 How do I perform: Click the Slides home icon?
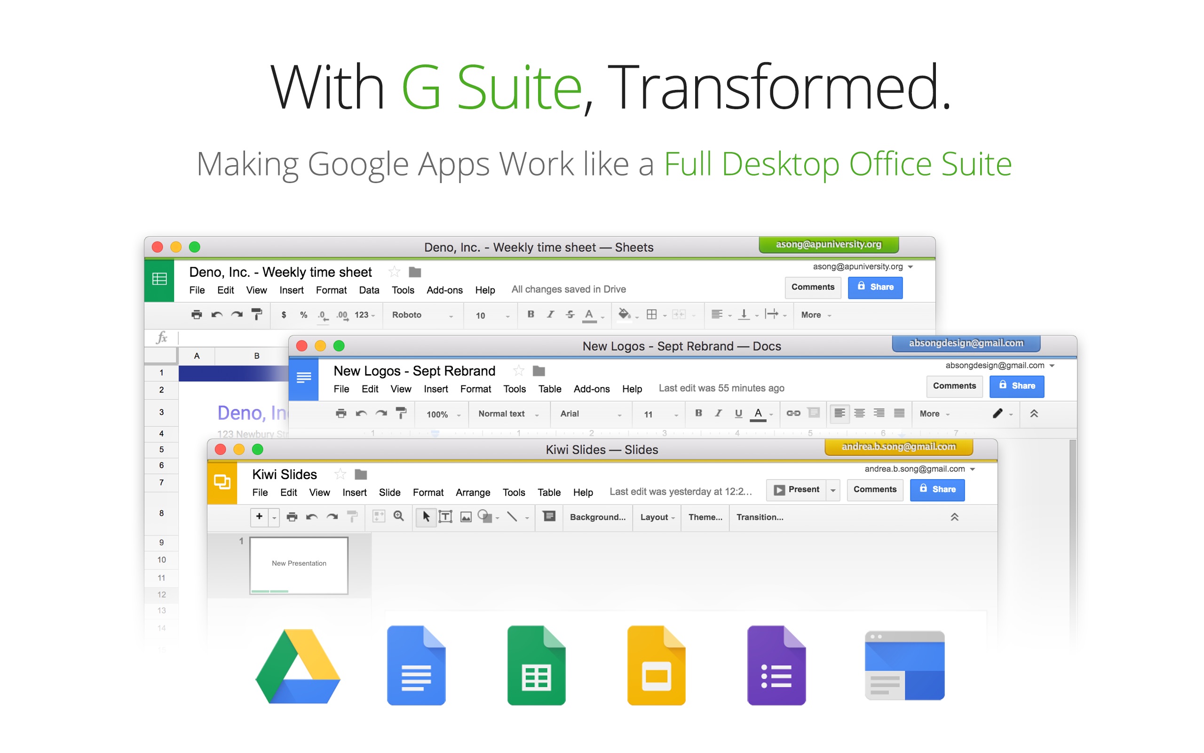[x=222, y=482]
